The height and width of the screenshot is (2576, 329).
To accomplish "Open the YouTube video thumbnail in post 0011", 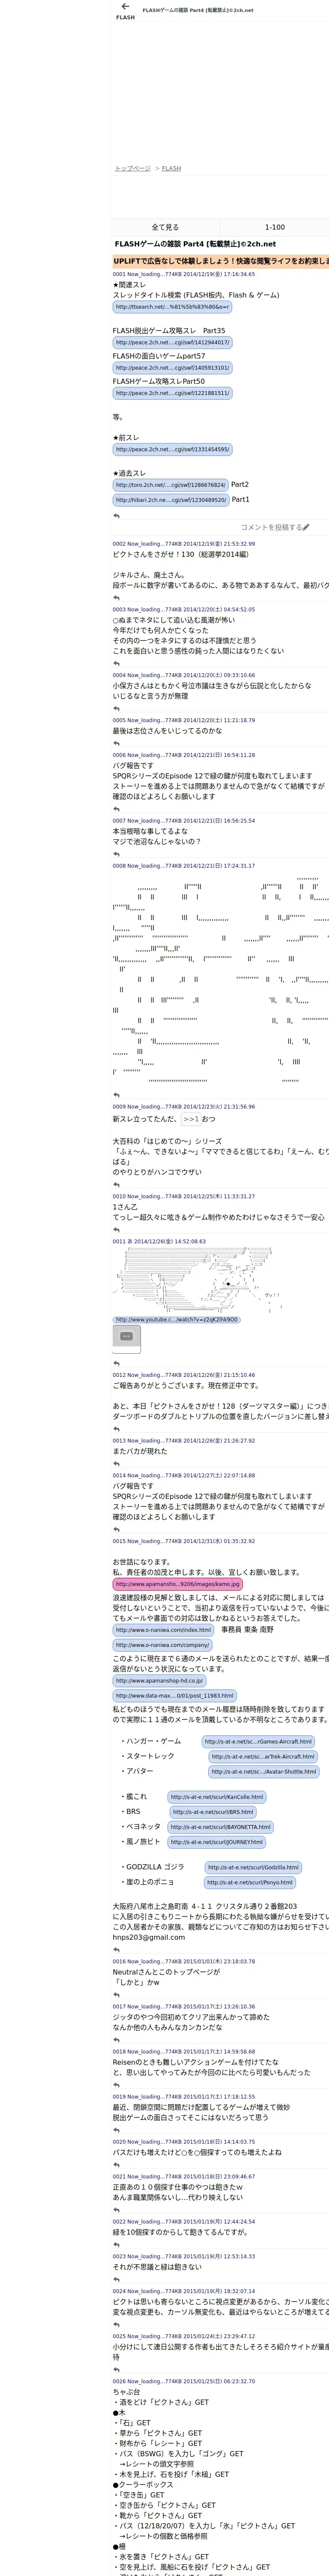I will [127, 1339].
